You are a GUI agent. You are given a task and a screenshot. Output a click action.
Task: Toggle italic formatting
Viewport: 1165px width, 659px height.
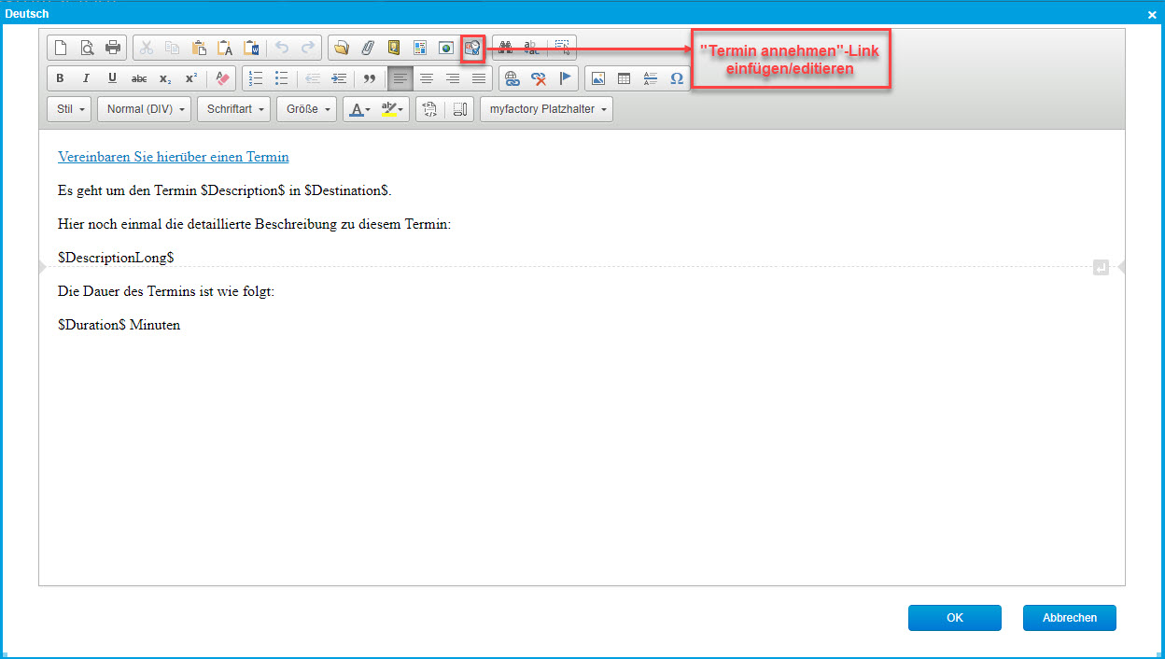86,78
